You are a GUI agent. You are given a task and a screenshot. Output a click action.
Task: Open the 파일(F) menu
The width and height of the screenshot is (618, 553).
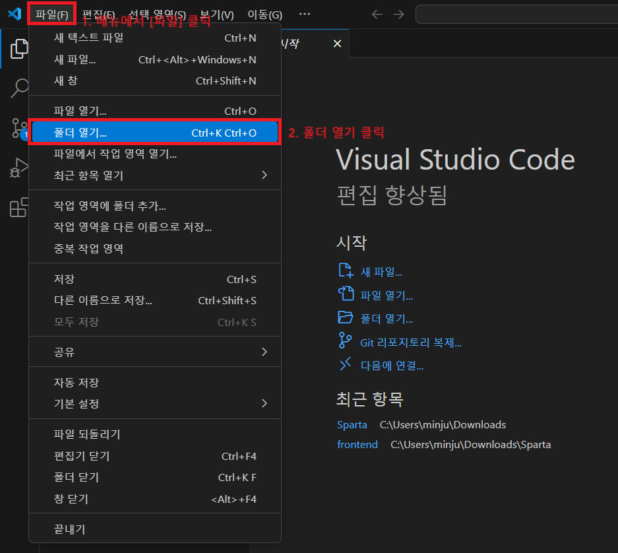point(51,15)
